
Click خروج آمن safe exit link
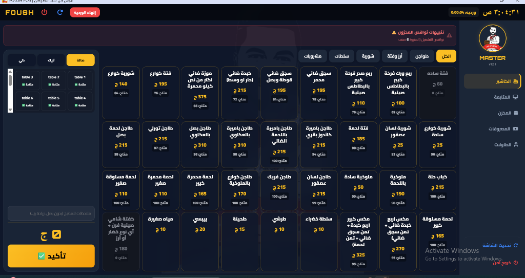(505, 263)
